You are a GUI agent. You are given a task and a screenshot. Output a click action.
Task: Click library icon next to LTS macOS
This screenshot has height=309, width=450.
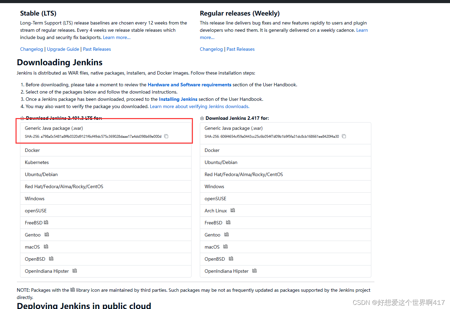click(x=46, y=247)
